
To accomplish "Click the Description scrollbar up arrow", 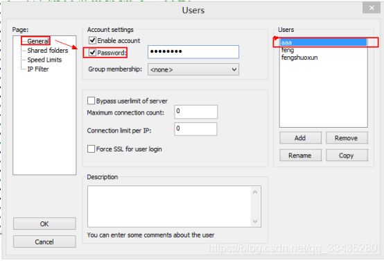I will (255, 192).
